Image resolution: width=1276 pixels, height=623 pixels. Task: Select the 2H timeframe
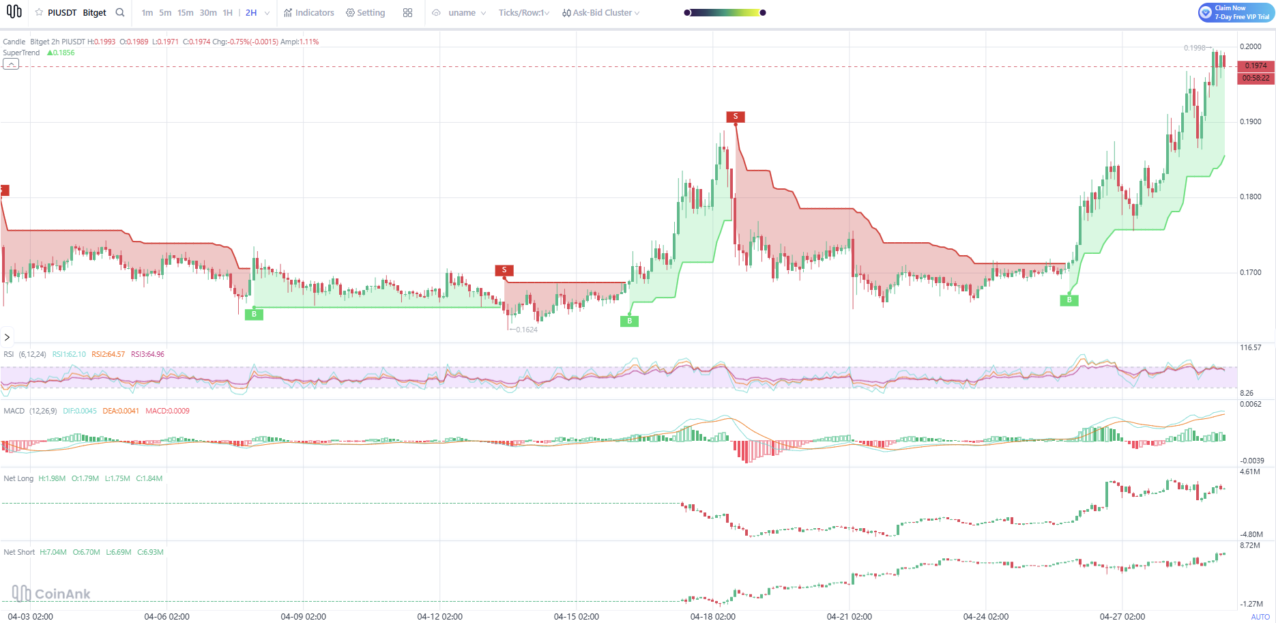(251, 12)
